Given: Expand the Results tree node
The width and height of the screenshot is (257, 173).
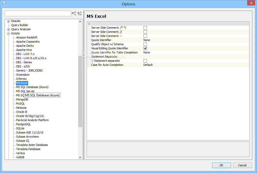Looking at the screenshot, I should (x=8, y=21).
